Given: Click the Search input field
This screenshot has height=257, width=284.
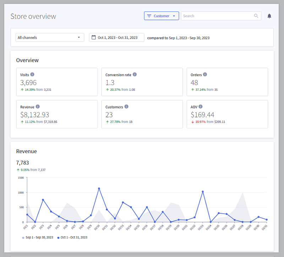Looking at the screenshot, I should coord(221,16).
